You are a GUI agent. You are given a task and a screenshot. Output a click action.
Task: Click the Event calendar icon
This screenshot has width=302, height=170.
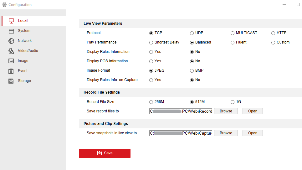pyautogui.click(x=12, y=71)
